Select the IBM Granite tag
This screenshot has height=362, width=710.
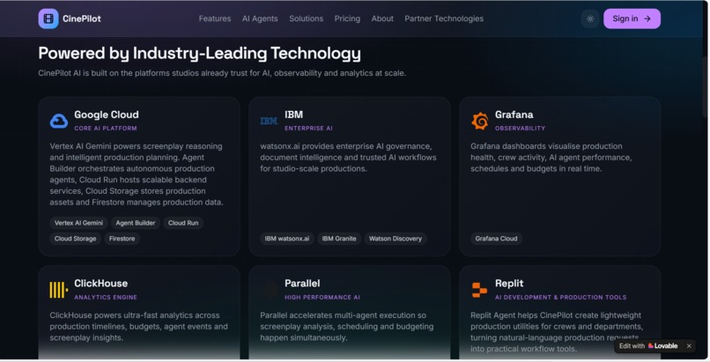pos(339,239)
